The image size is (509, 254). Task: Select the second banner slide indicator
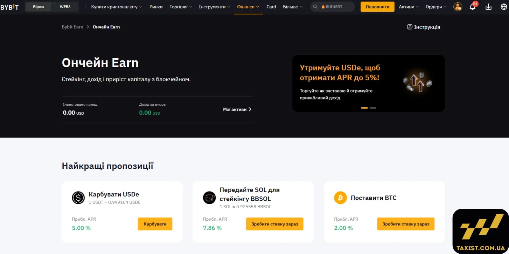pos(373,108)
